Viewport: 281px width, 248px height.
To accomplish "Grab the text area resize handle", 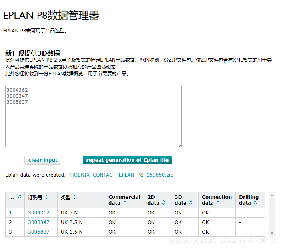I will [x=179, y=145].
